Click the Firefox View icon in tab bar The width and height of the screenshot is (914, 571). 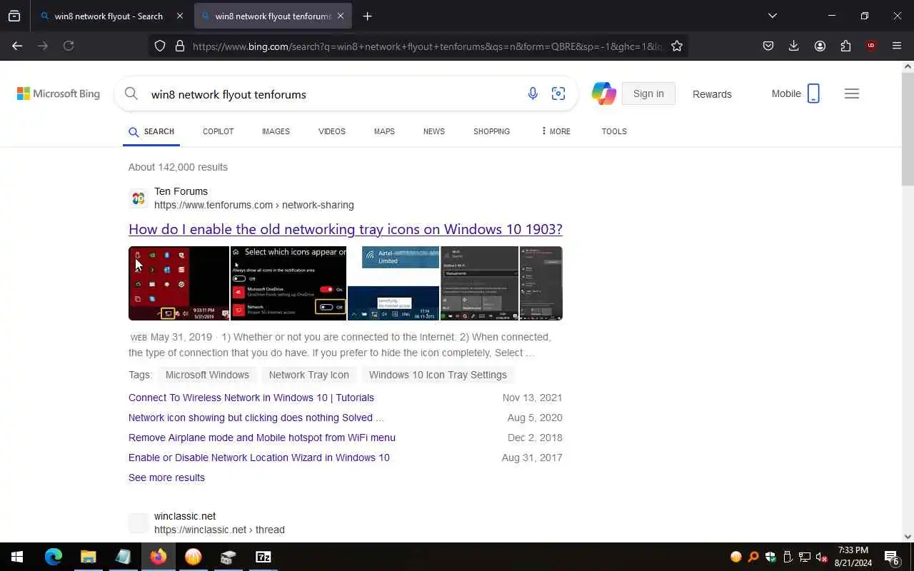[x=14, y=16]
